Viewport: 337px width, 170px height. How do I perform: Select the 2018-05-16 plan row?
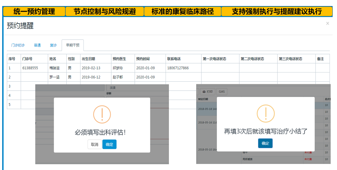(207, 122)
